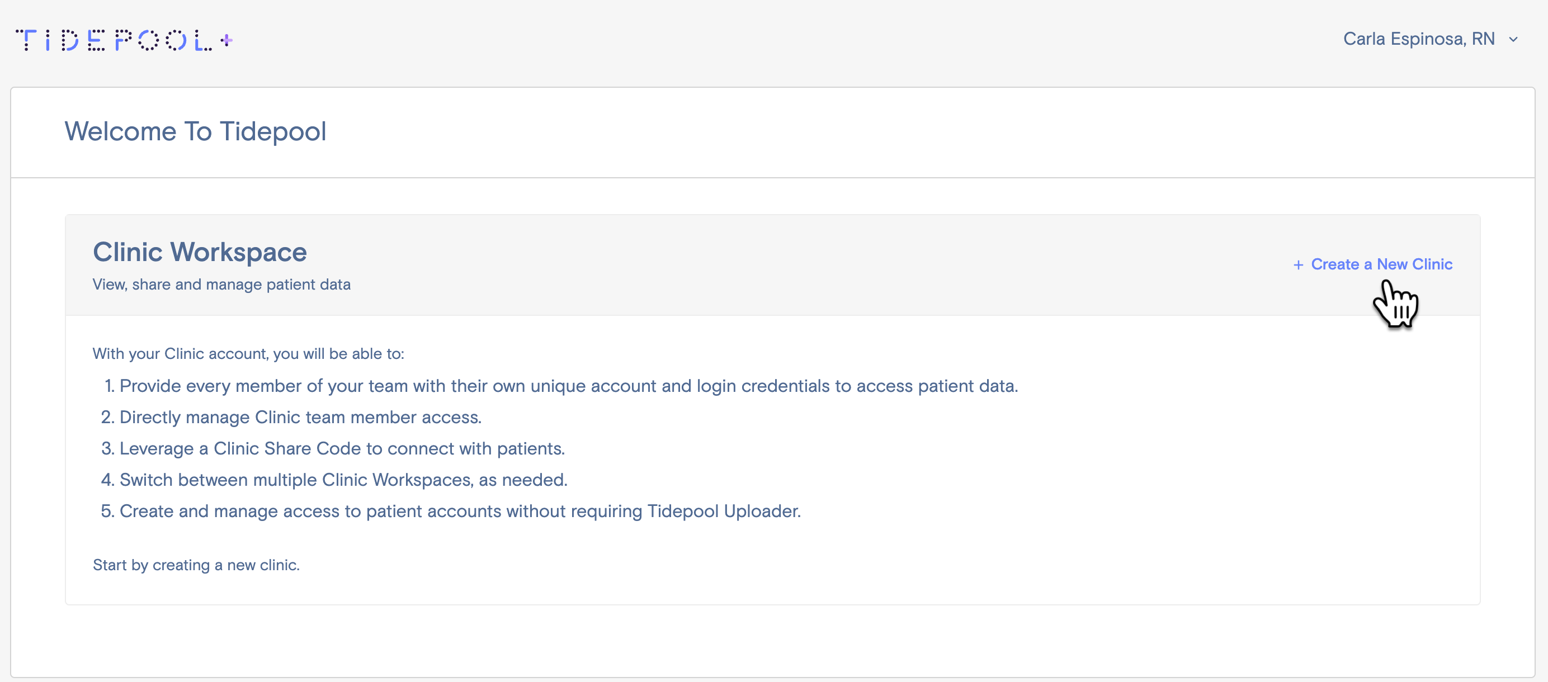
Task: Click 'Switch between multiple Clinic Workspaces, as needed.'
Action: 343,480
